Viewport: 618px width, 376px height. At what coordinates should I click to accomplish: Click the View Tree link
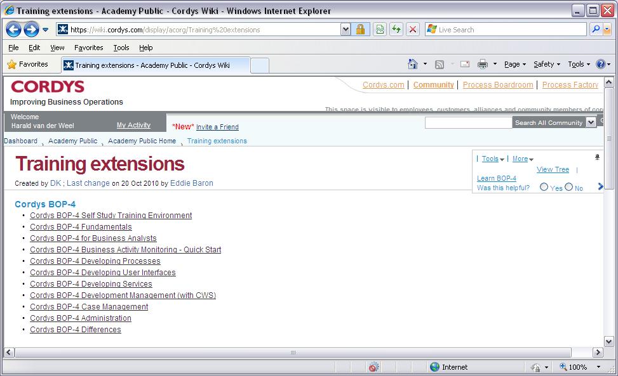(x=553, y=169)
